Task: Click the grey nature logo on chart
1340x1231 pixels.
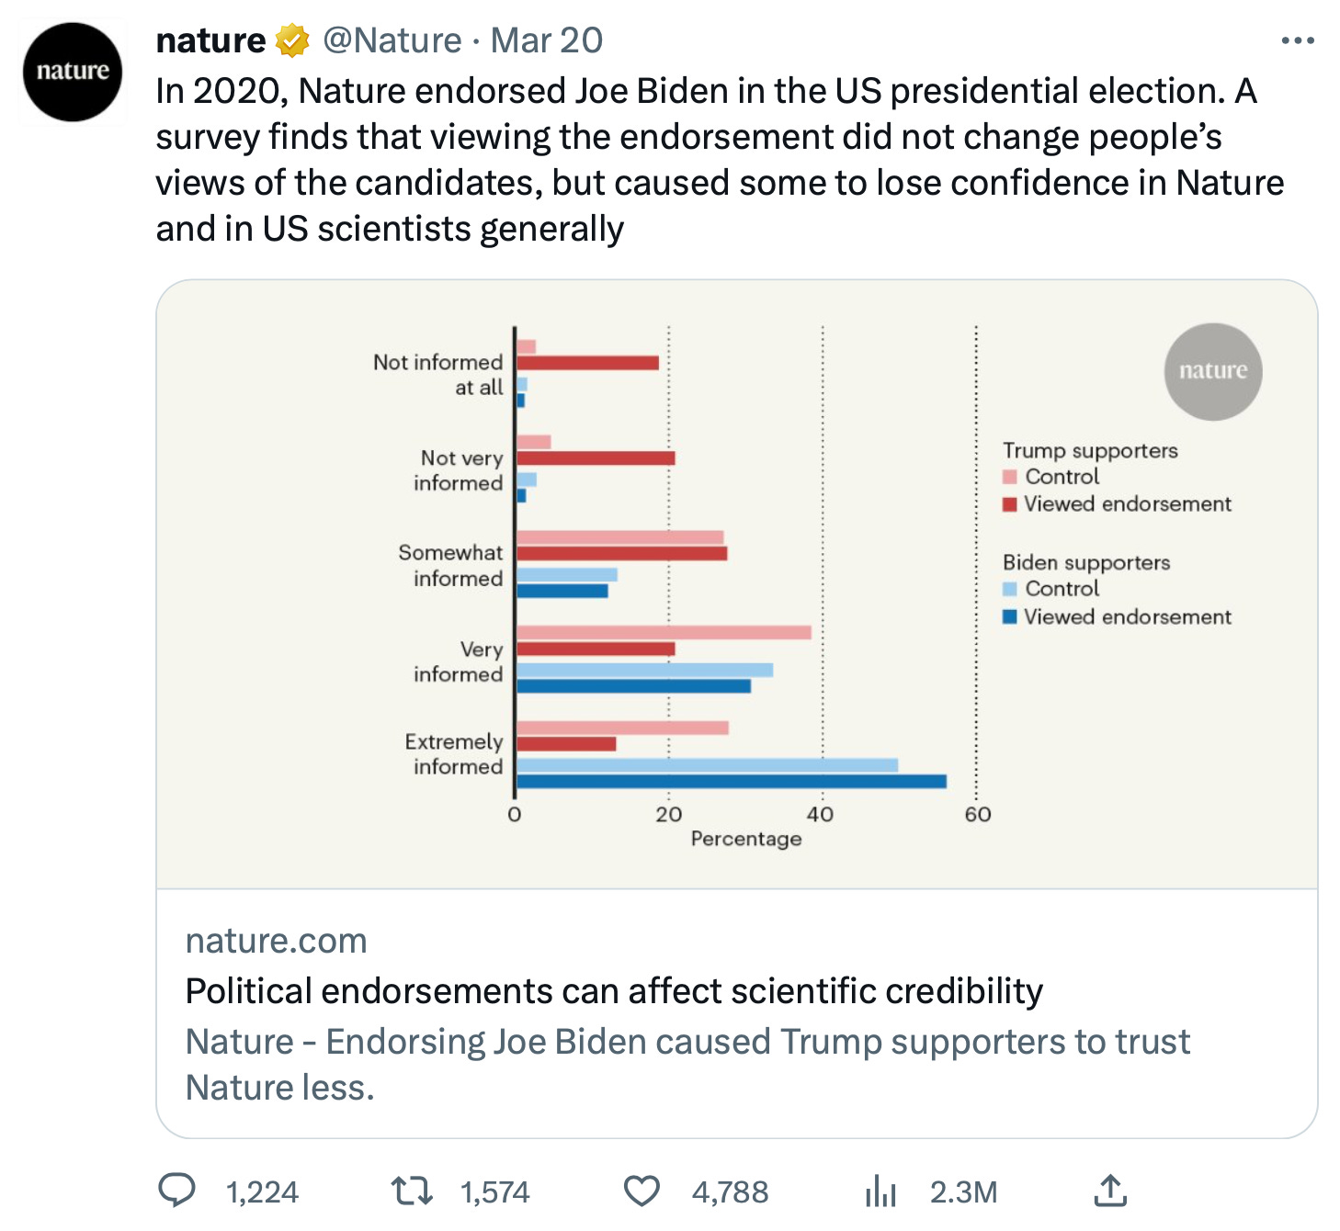Action: [1213, 371]
